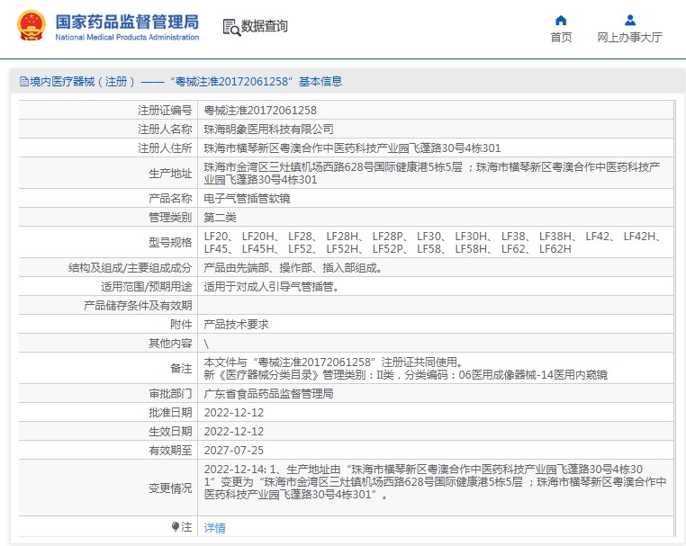Select 珠海明象医用科技有限公司 registrant name
Screen dimensions: 686x546
(x=268, y=129)
